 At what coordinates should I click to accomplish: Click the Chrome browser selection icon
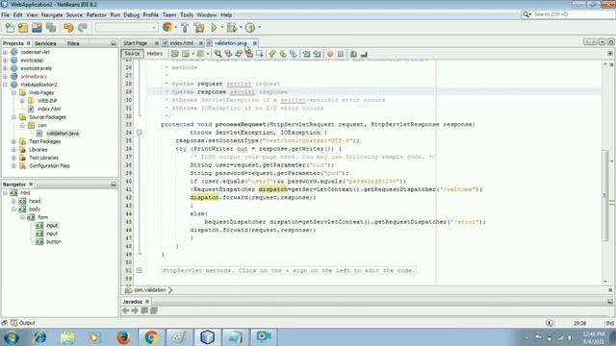pyautogui.click(x=167, y=27)
